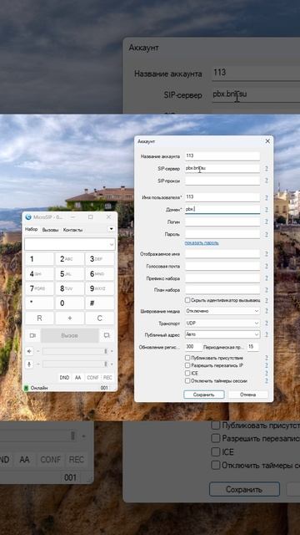The image size is (300, 535).
Task: Open help mark next to Пароль
Action: [x=267, y=234]
